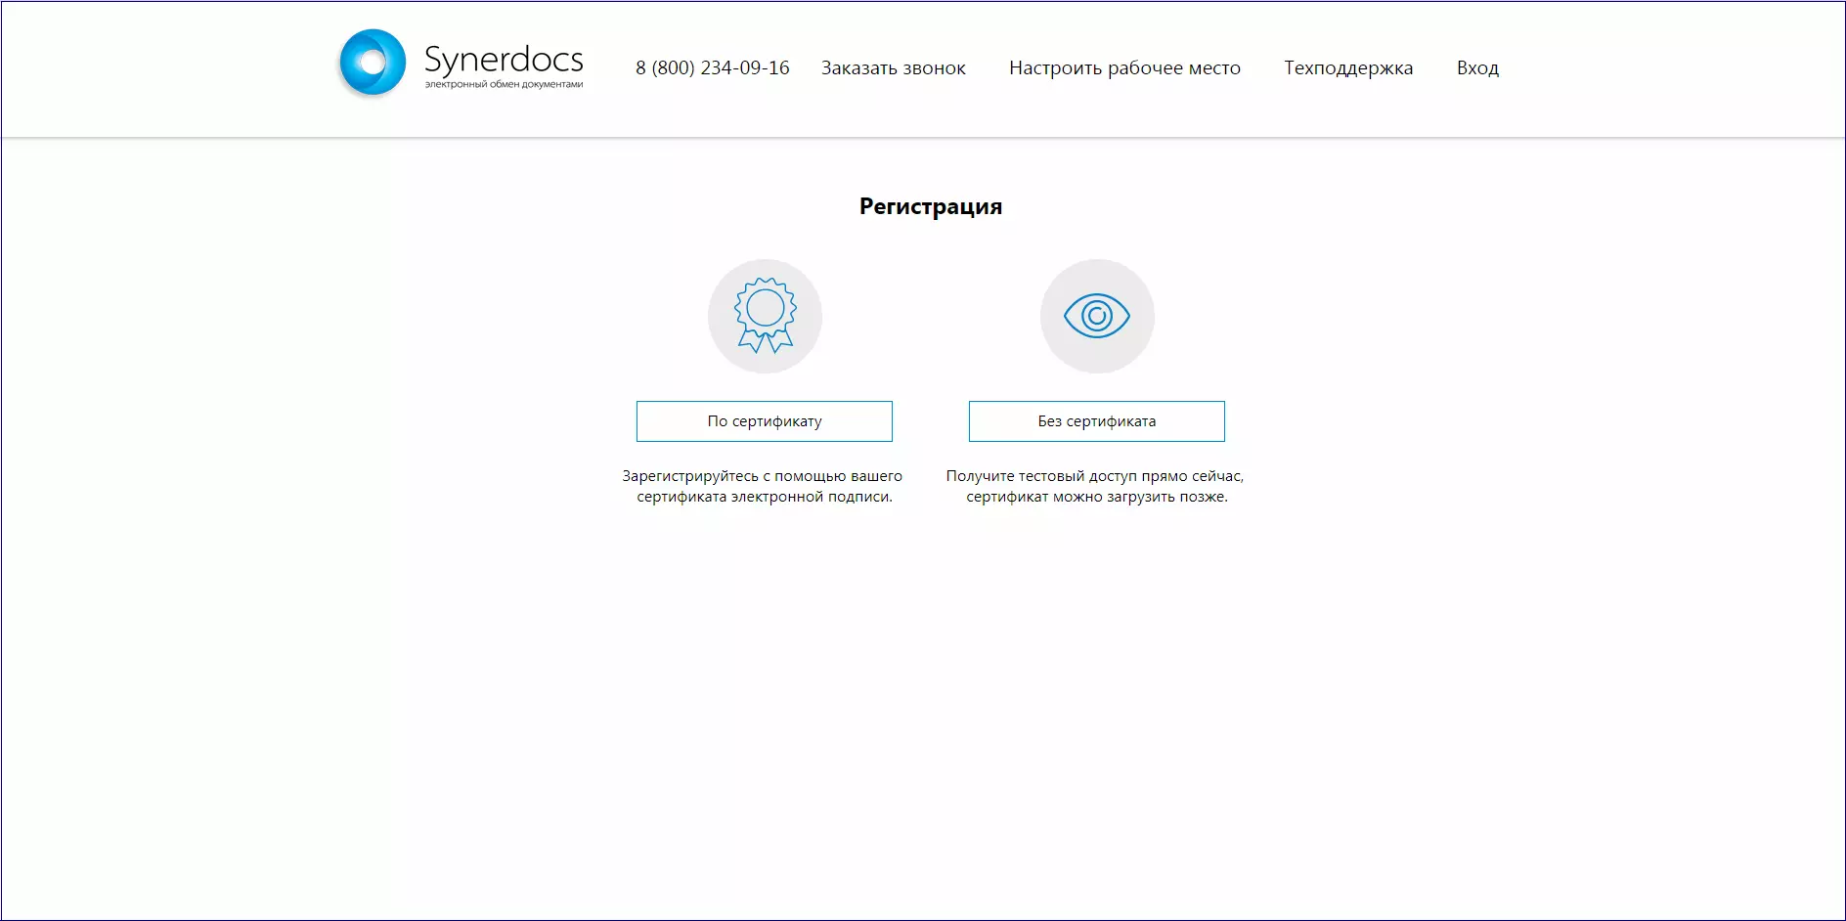Go to the Вход login link

[1477, 68]
